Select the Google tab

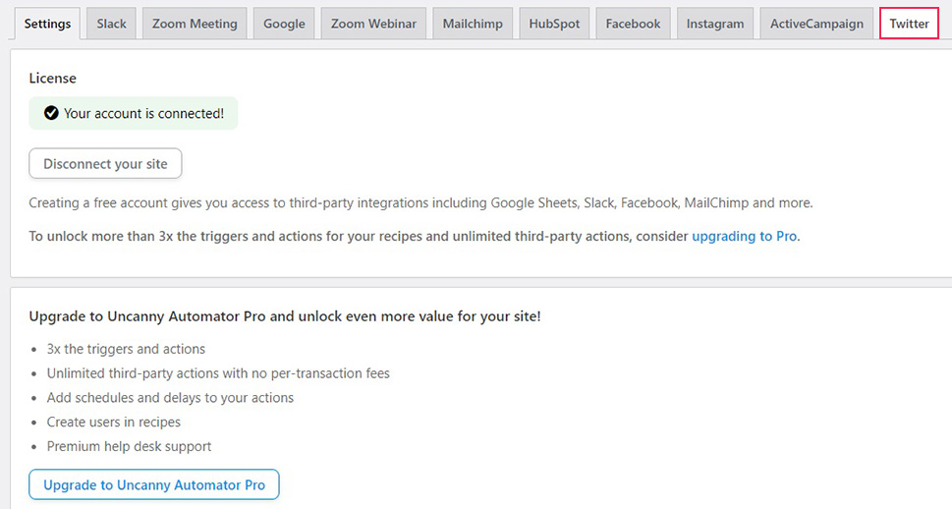284,24
